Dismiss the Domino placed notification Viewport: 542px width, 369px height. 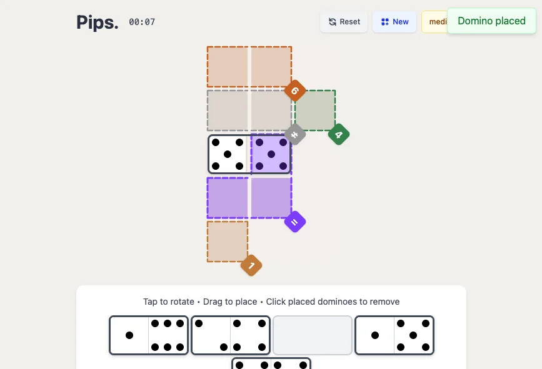coord(491,21)
